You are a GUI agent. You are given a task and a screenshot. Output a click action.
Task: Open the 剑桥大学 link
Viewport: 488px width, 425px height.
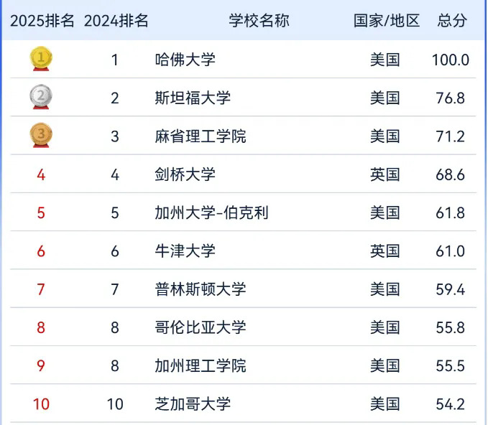185,174
